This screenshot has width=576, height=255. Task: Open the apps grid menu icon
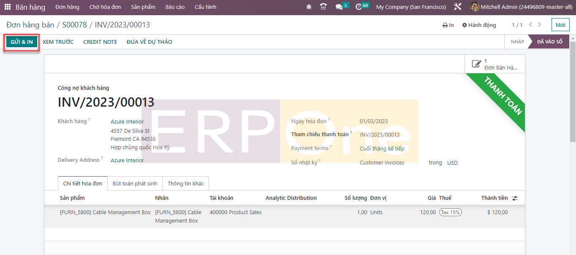8,7
